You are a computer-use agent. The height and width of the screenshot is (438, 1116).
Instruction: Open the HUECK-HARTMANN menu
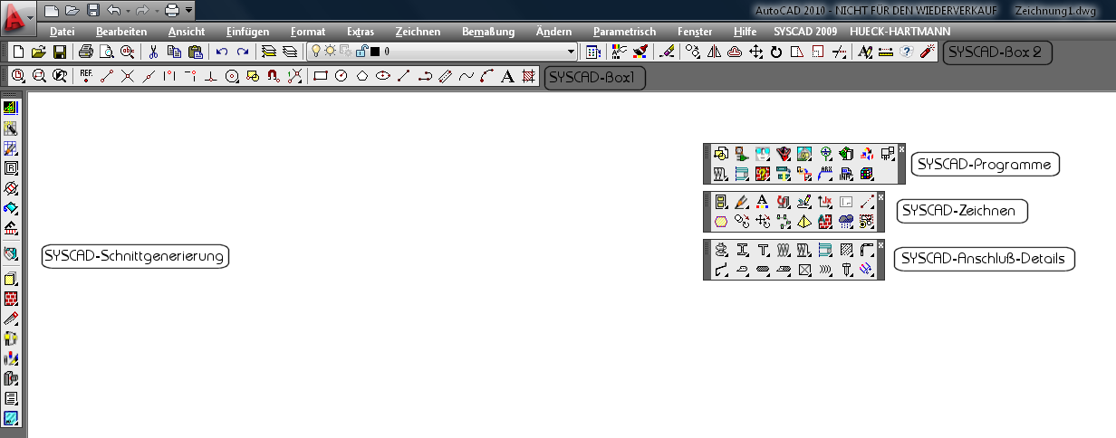coord(900,31)
